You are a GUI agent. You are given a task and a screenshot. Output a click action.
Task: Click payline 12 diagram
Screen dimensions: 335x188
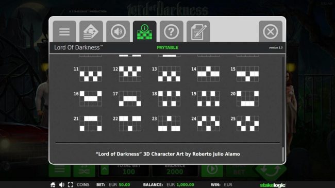pyautogui.click(x=130, y=74)
